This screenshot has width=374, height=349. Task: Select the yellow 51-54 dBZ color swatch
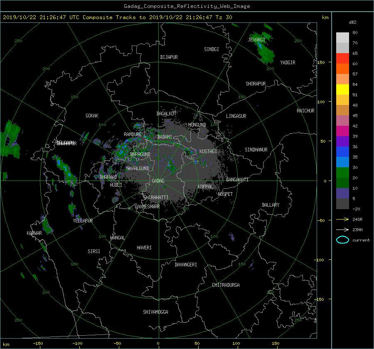(342, 90)
